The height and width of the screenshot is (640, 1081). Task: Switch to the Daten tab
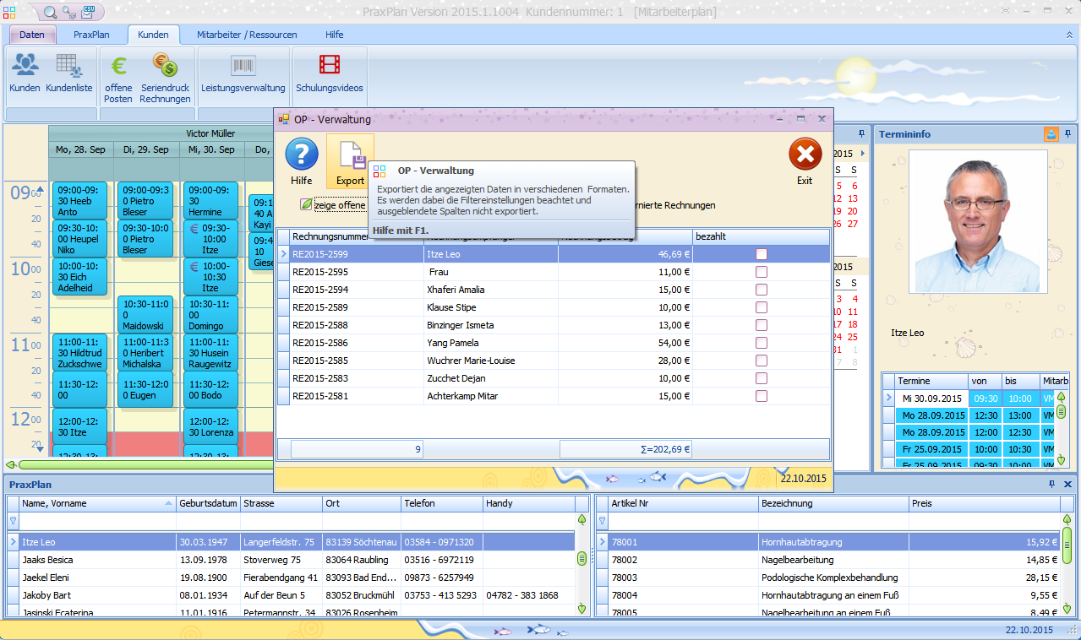(x=32, y=35)
